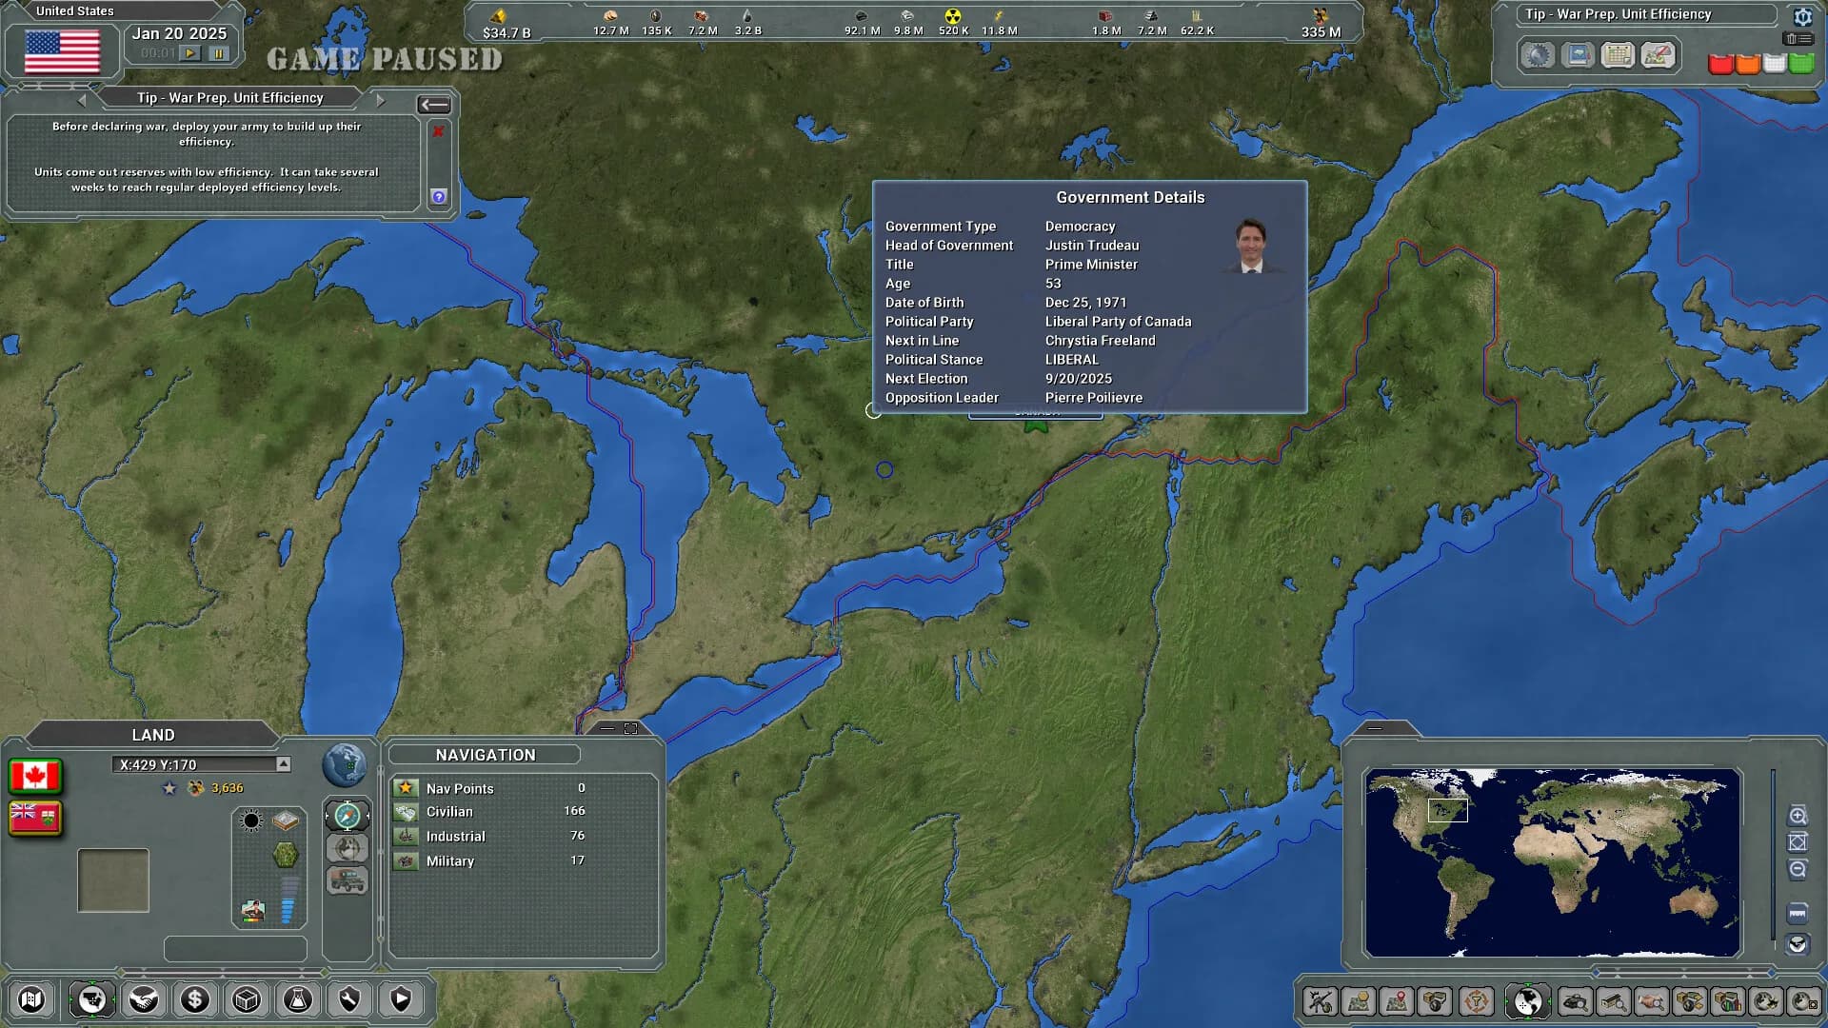Click the globe icon in Land panel
This screenshot has height=1028, width=1828.
[345, 764]
